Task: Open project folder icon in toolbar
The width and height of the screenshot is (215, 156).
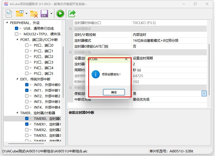Action: coord(19,13)
